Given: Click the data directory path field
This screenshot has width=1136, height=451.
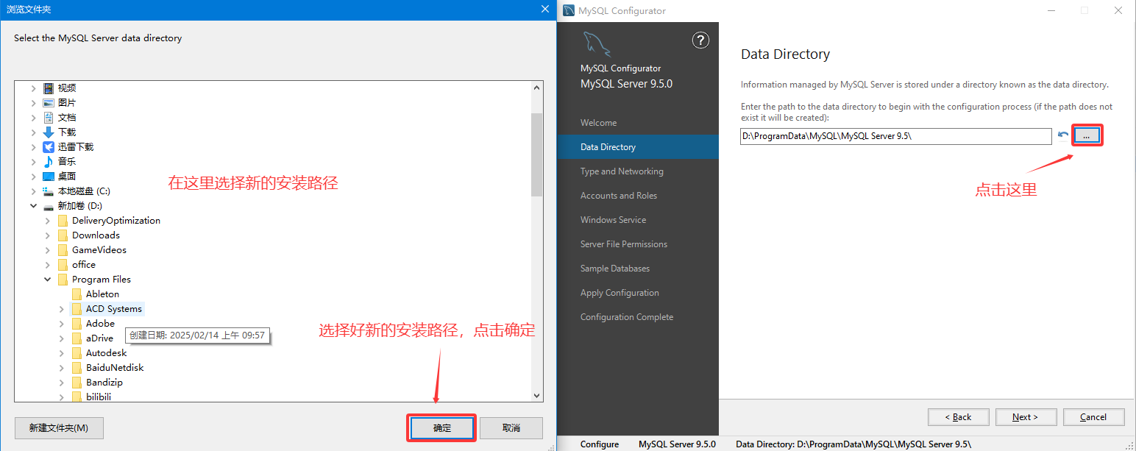Looking at the screenshot, I should click(896, 136).
